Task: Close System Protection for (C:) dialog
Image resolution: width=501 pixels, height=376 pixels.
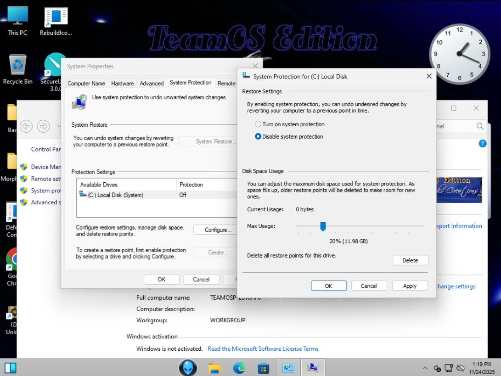Action: pos(429,76)
